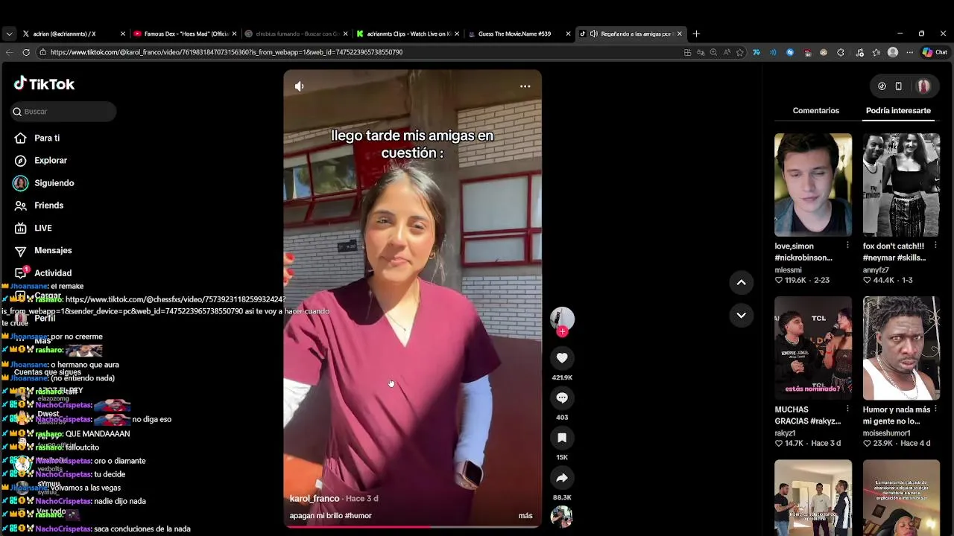Open Mensajes in the sidebar
954x536 pixels.
[x=53, y=251]
